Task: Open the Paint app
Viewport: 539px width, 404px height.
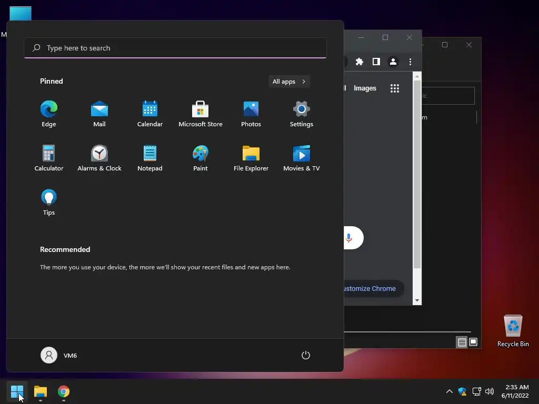Action: pyautogui.click(x=201, y=158)
